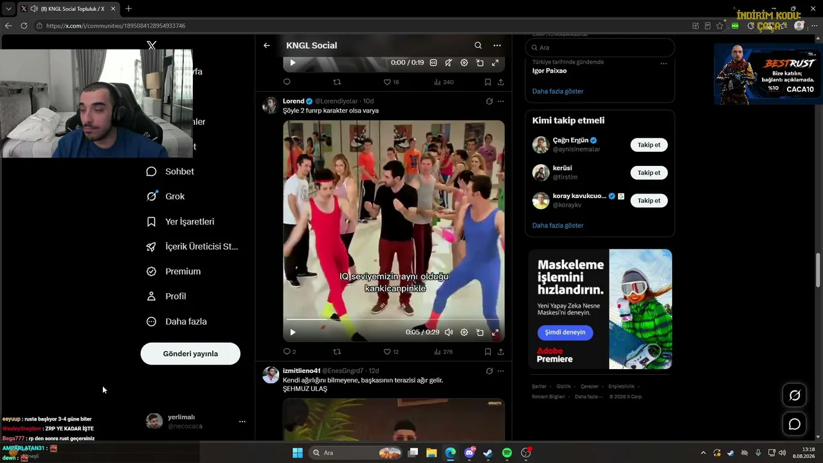Show hidden system tray icons
Image resolution: width=823 pixels, height=463 pixels.
703,453
